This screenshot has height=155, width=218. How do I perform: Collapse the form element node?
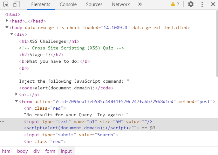click(x=17, y=101)
